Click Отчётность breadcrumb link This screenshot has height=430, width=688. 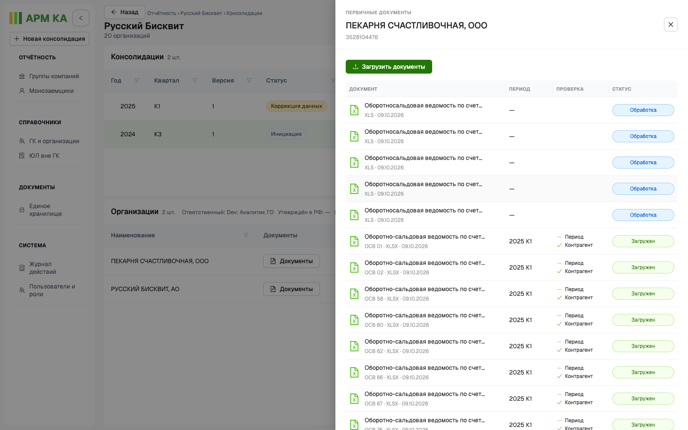tap(162, 13)
